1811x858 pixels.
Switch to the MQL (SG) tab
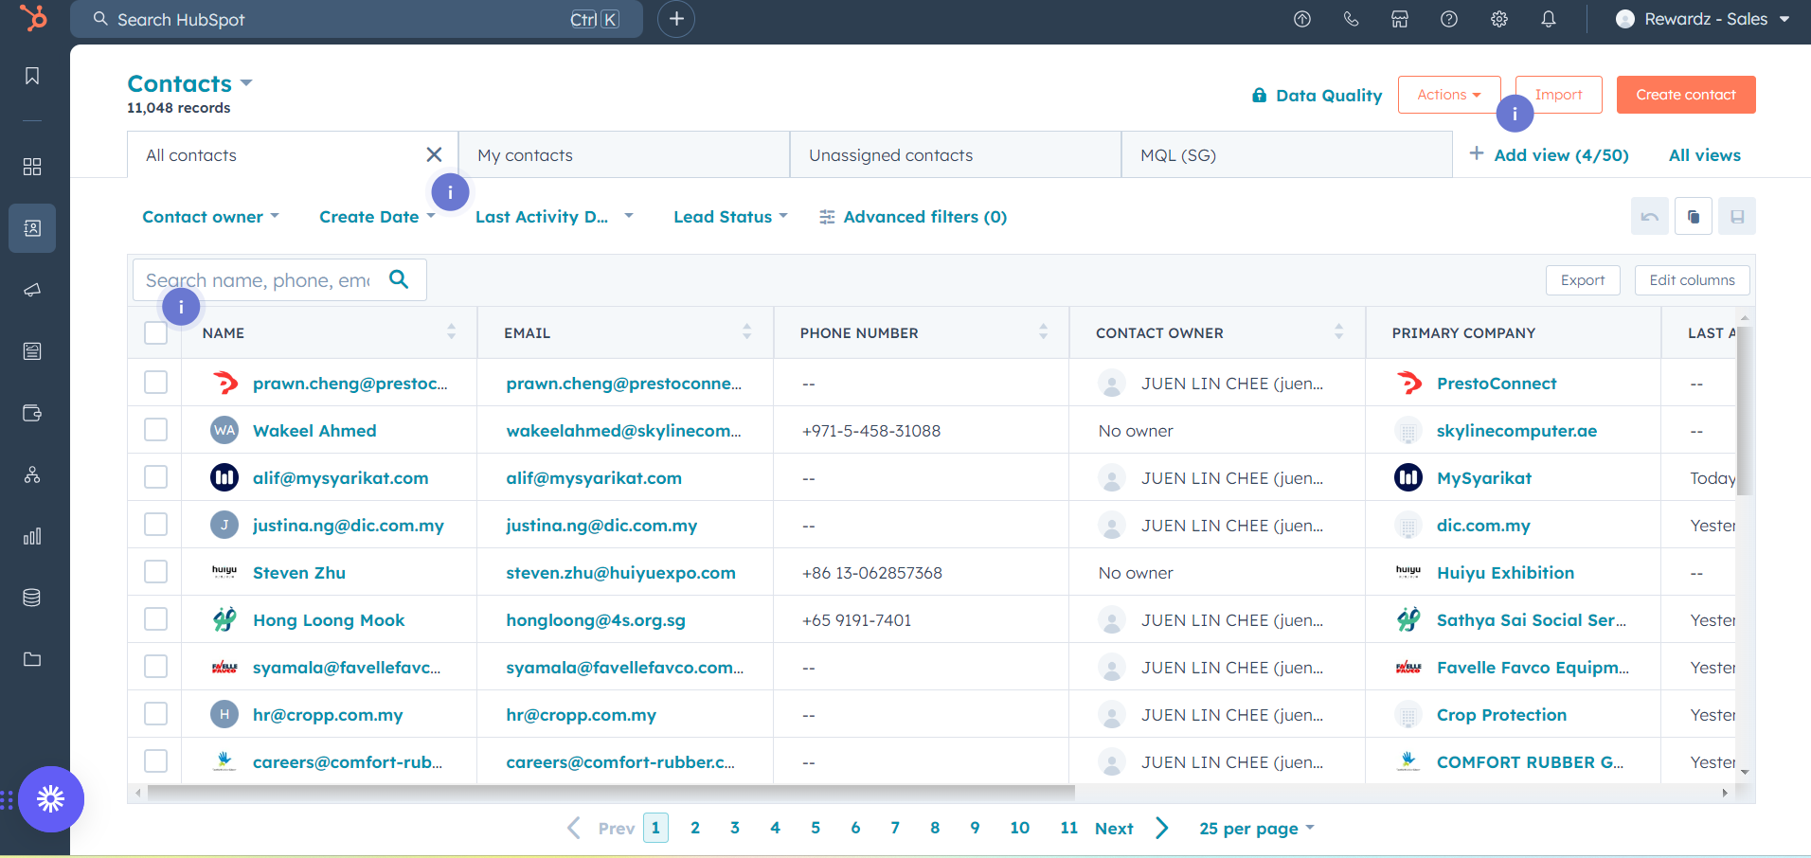[1287, 155]
